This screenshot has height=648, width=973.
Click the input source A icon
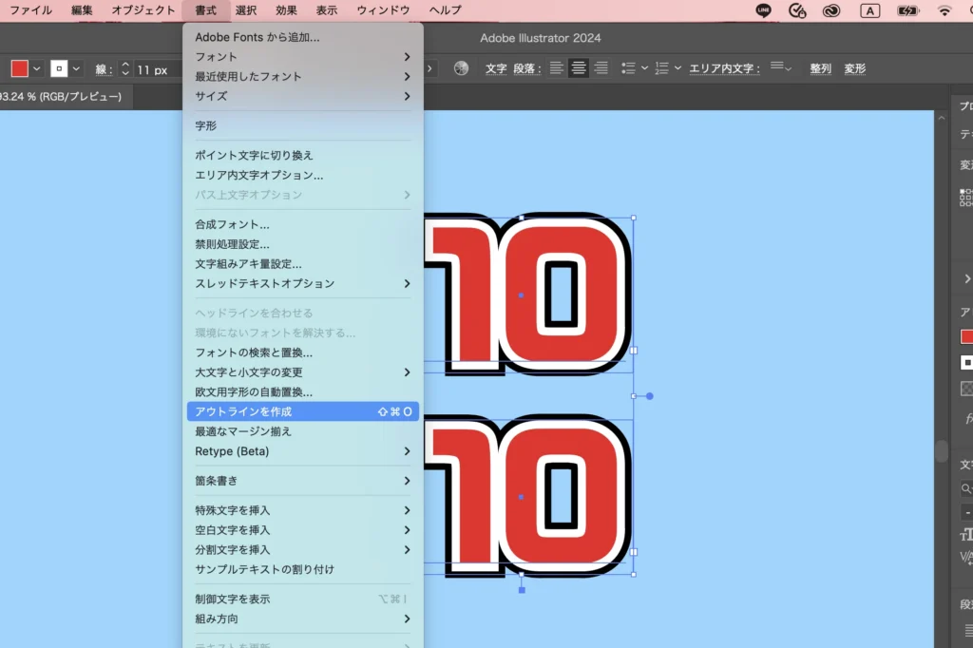pos(869,10)
